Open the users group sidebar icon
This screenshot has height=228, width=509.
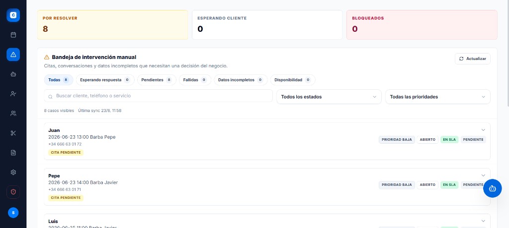[x=13, y=114]
